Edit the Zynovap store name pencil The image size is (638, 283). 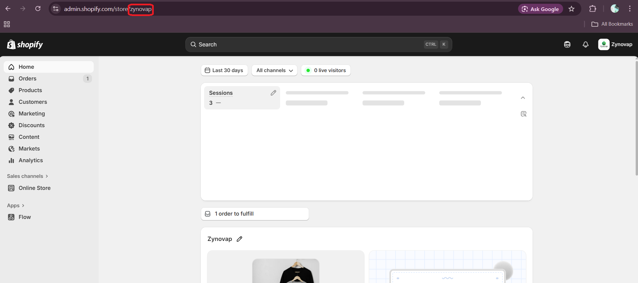(x=239, y=239)
